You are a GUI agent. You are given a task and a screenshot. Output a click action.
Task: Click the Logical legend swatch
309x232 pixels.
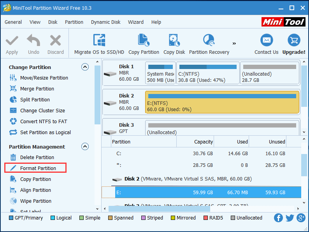coord(53,218)
